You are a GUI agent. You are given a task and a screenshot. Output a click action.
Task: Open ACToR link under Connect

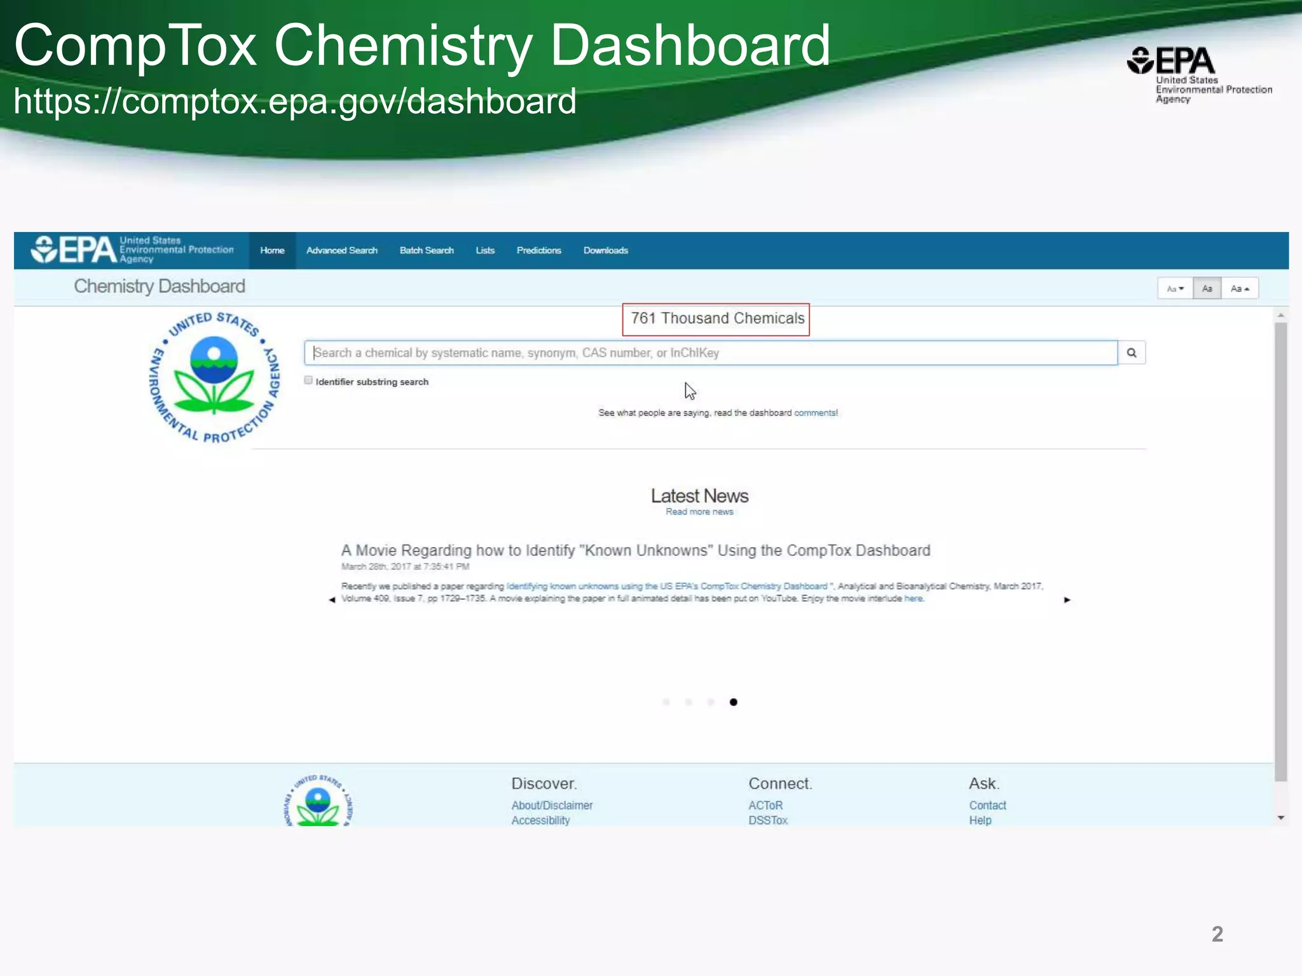tap(765, 806)
